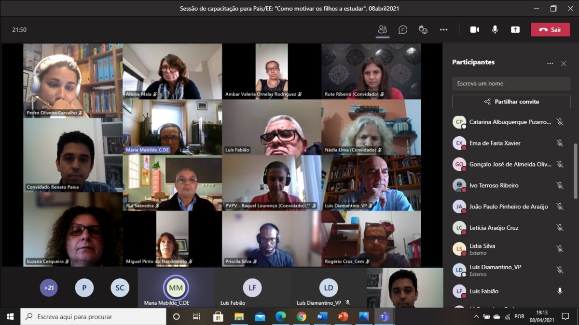Click Albina Maia video tile
579x325 pixels.
172,71
